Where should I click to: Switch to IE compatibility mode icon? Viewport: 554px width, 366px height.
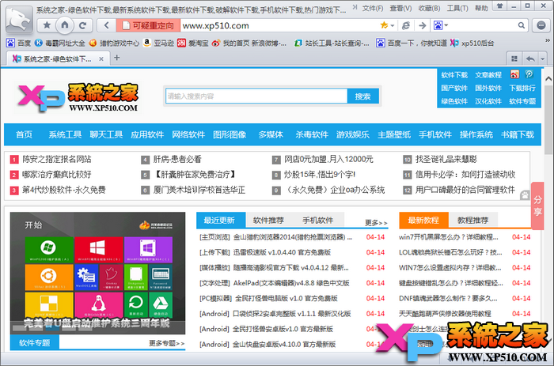tap(406, 25)
